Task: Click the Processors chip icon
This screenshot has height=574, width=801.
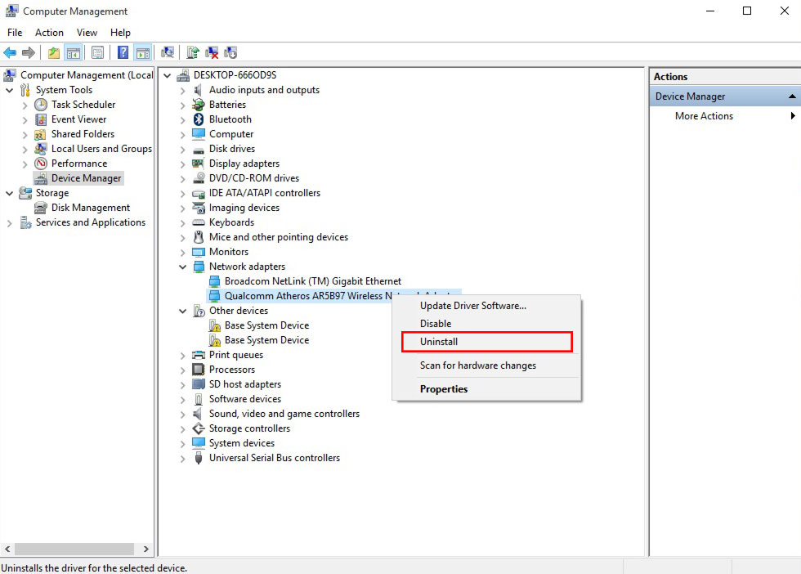Action: click(198, 369)
